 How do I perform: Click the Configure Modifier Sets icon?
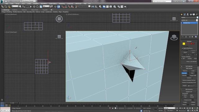(x=196, y=37)
